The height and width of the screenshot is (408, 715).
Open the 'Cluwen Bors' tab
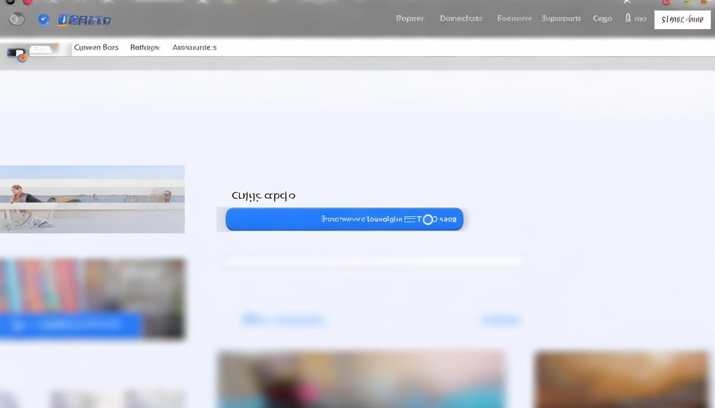click(96, 47)
